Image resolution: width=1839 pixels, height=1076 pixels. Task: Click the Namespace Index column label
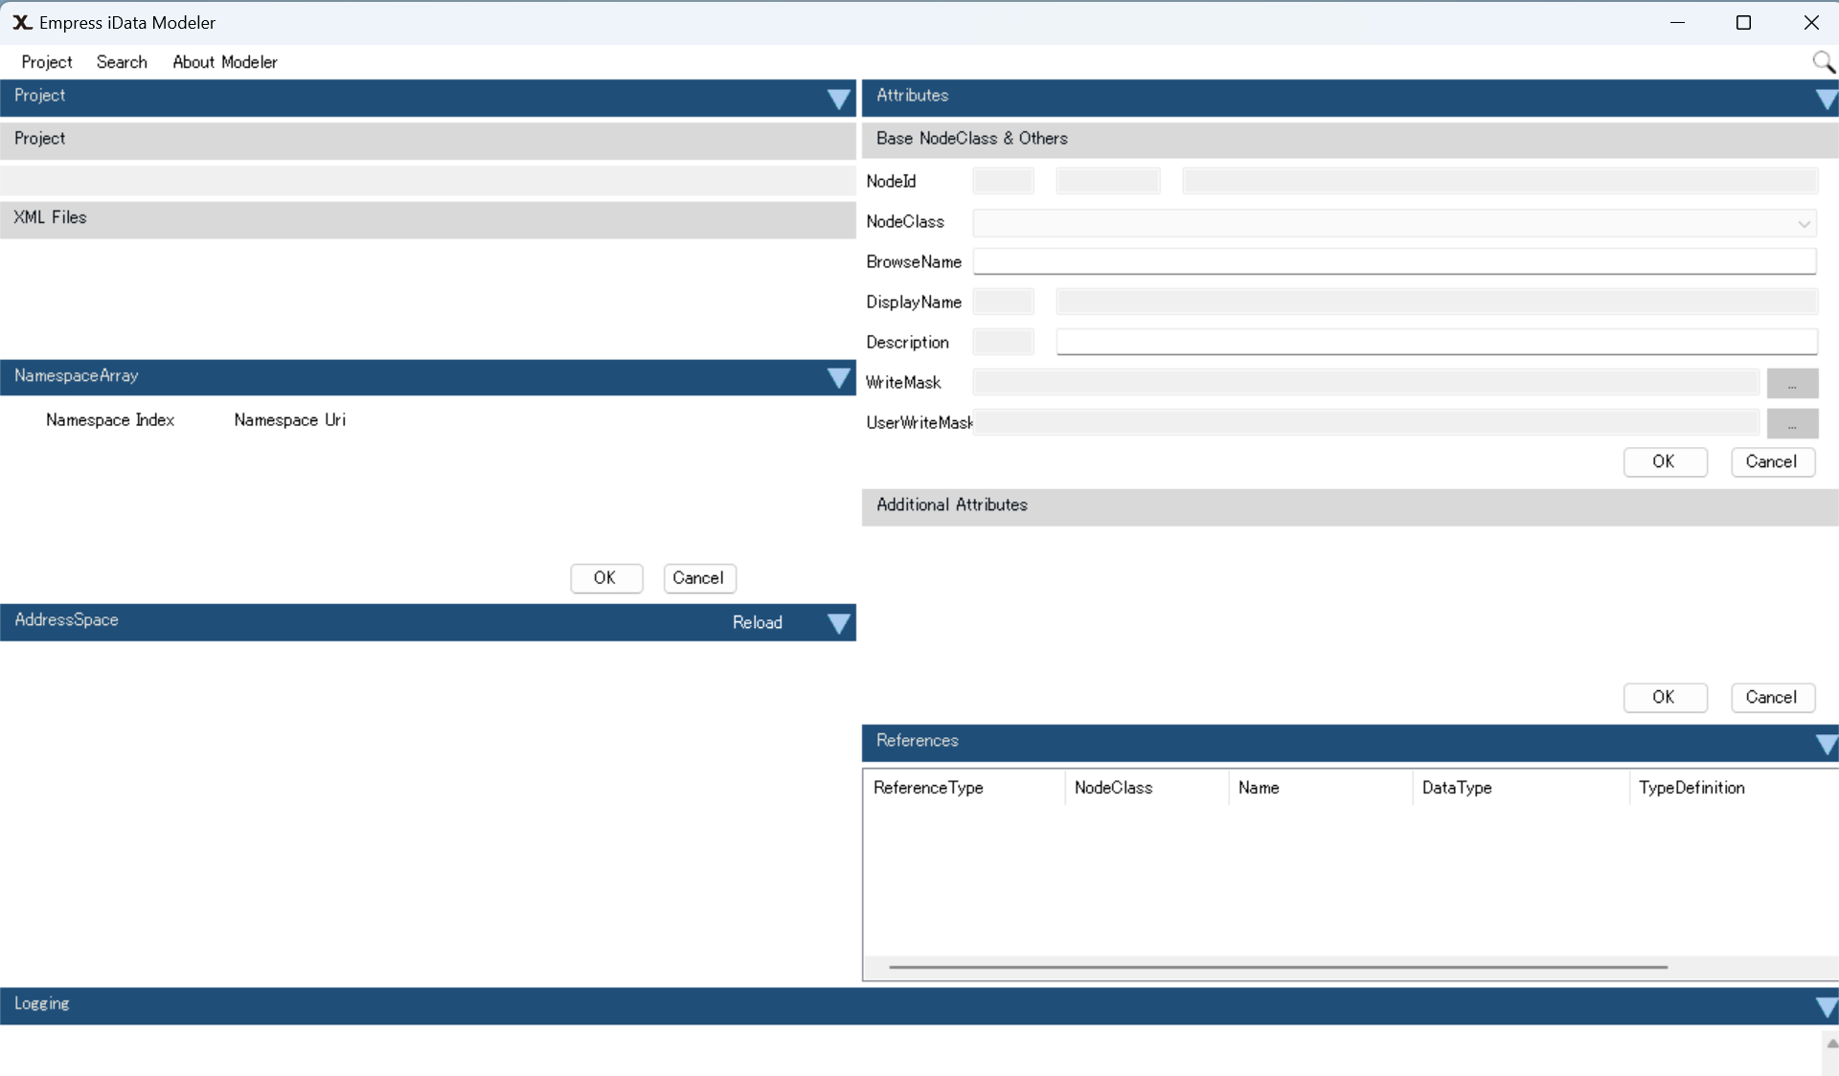(x=110, y=420)
